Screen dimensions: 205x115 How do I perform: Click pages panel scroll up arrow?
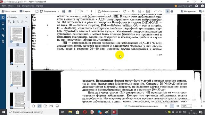tap(29, 27)
